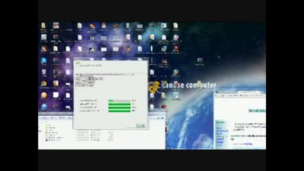Viewport: 304px width, 171px height.
Task: Open the Recycle Bin desktop icon
Action: coord(44,72)
